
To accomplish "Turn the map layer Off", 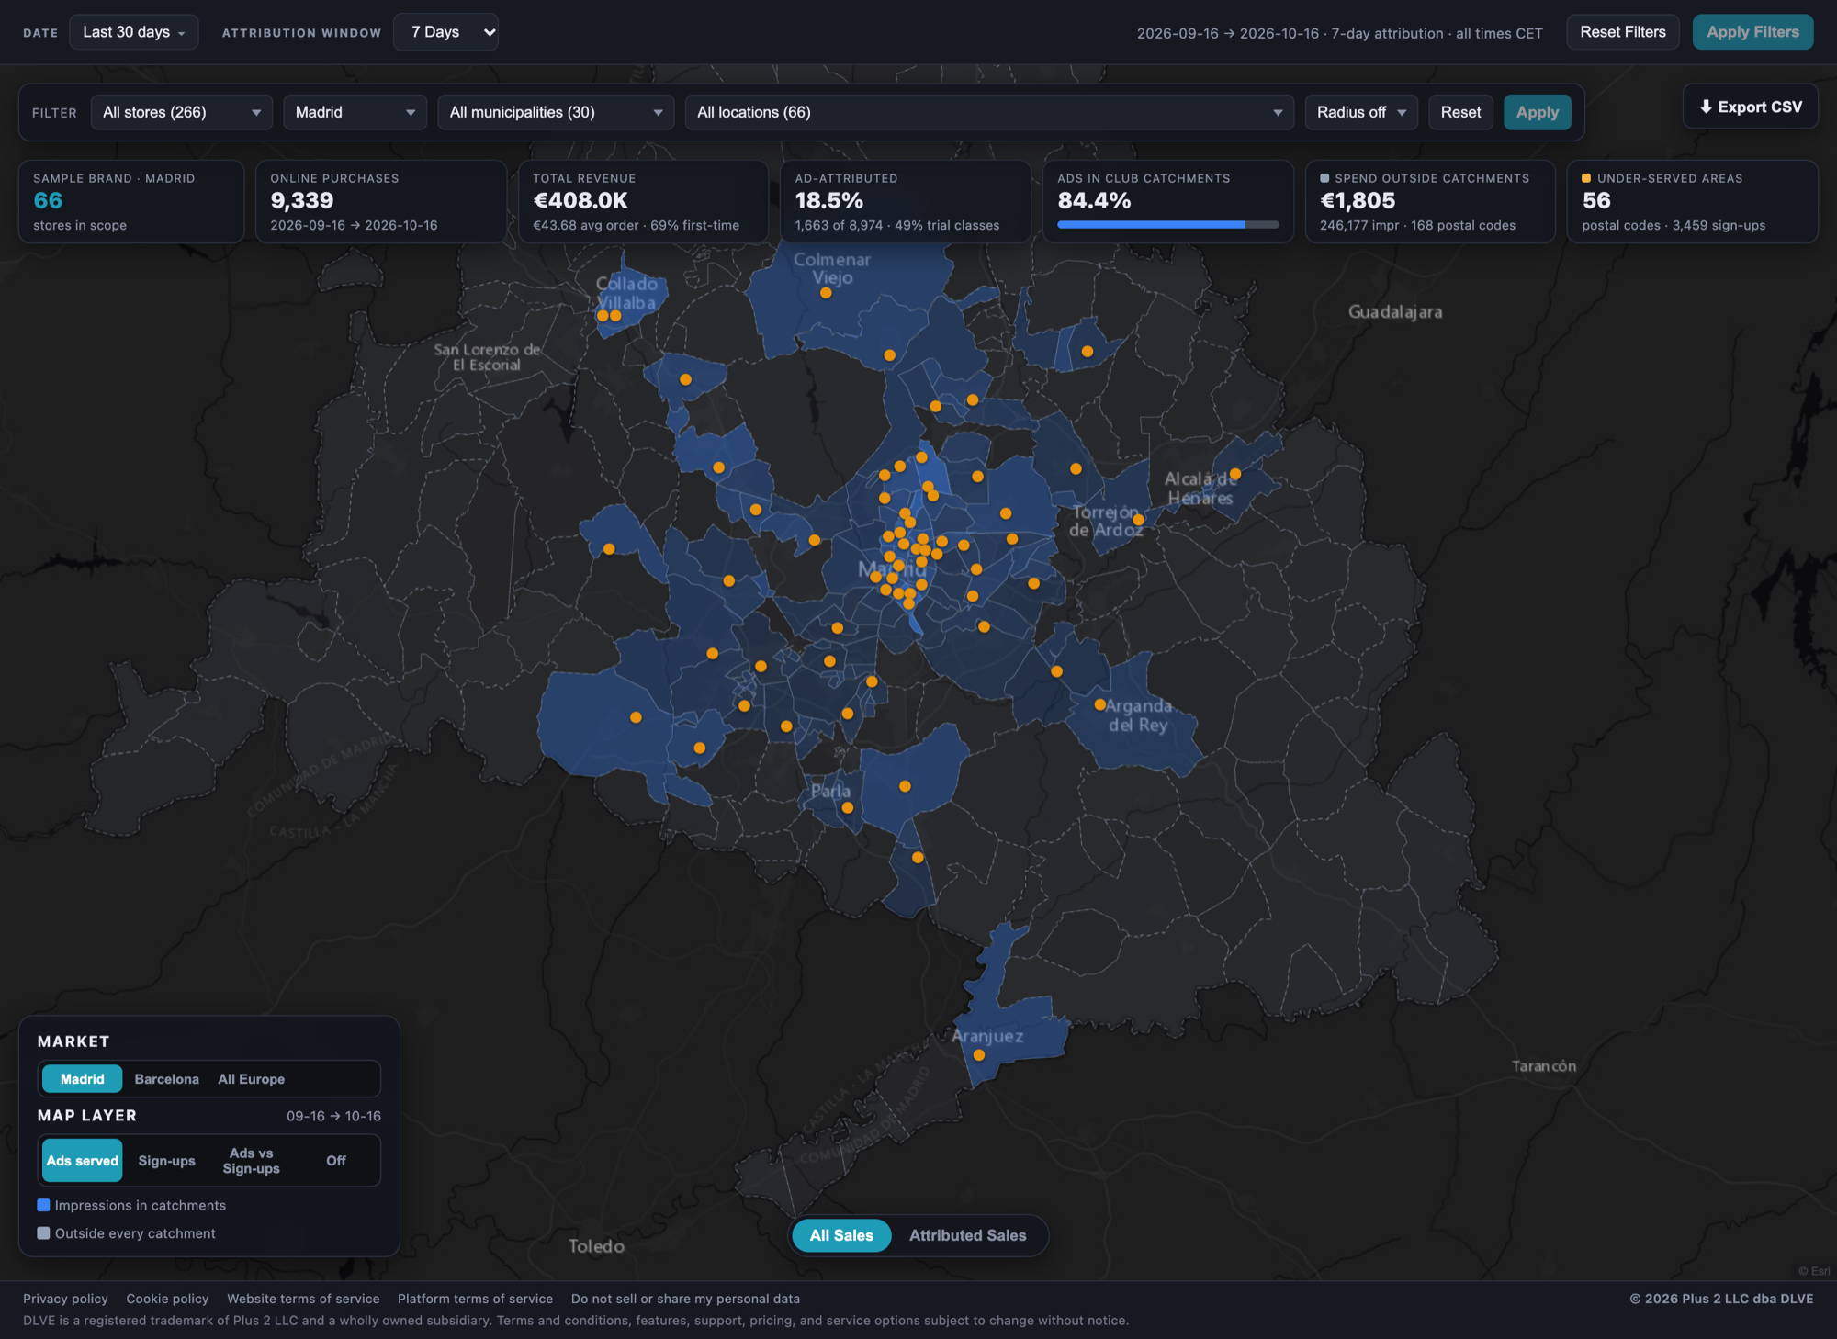I will coord(336,1161).
